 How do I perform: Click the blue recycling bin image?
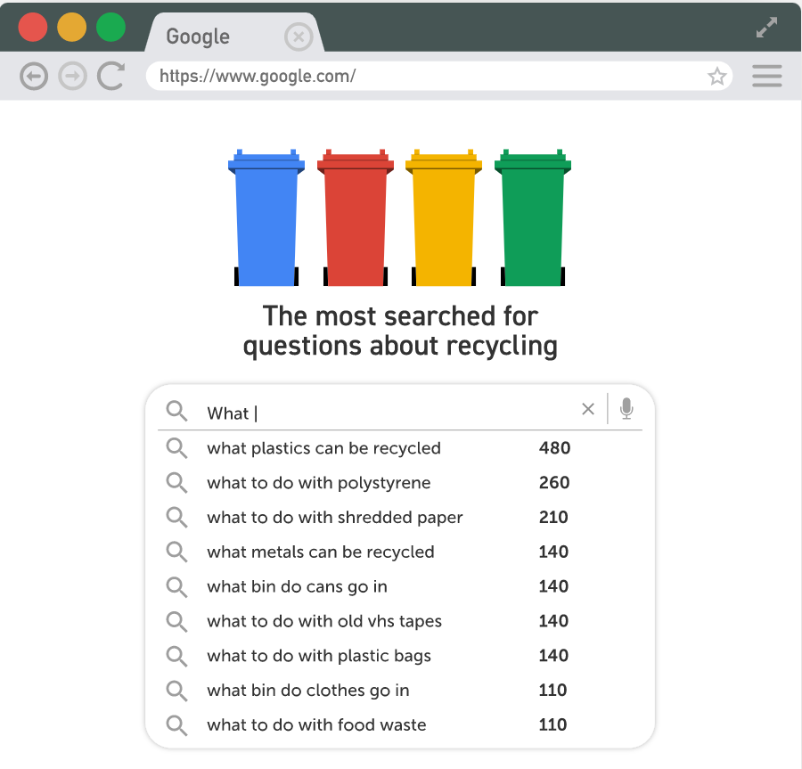point(266,218)
